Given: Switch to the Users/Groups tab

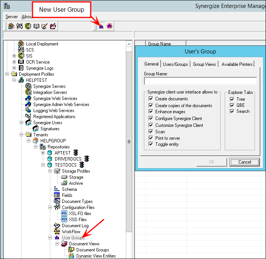Looking at the screenshot, I should (175, 64).
